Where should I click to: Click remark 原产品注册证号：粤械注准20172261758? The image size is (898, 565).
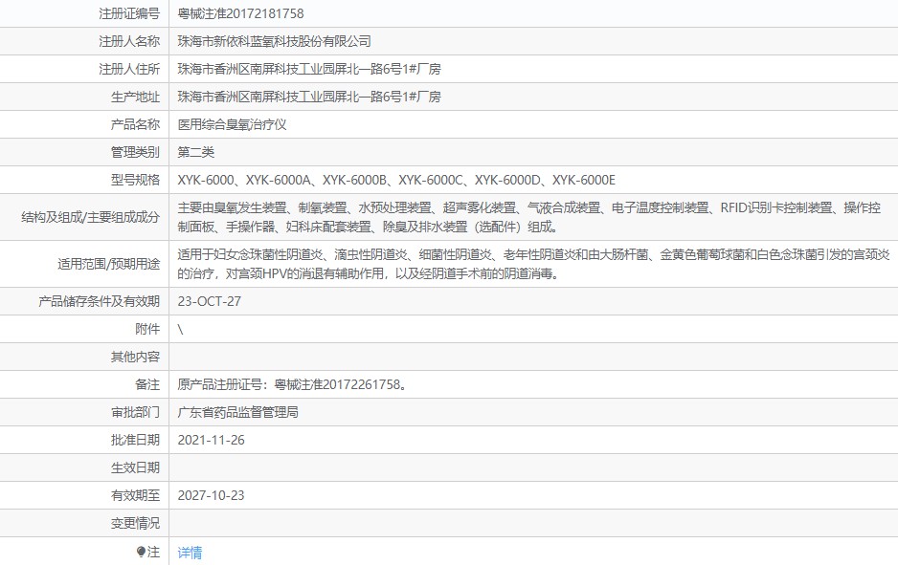click(x=293, y=384)
